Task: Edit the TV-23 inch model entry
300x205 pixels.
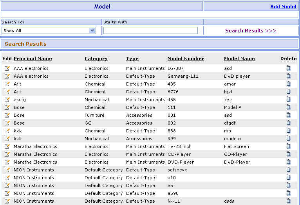Action: click(x=7, y=146)
